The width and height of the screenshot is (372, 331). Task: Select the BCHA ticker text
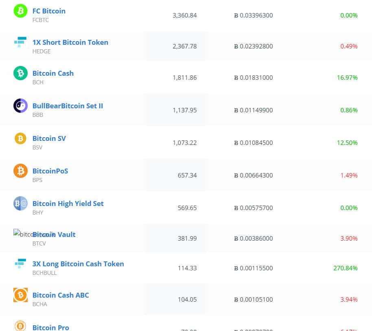[39, 304]
